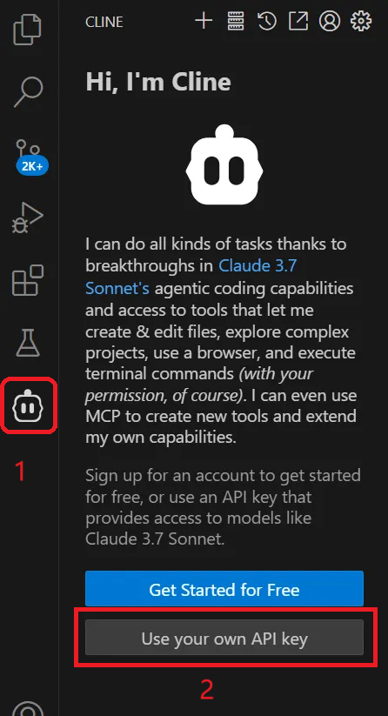Open MCP Servers from the stacked server icon

pos(236,21)
